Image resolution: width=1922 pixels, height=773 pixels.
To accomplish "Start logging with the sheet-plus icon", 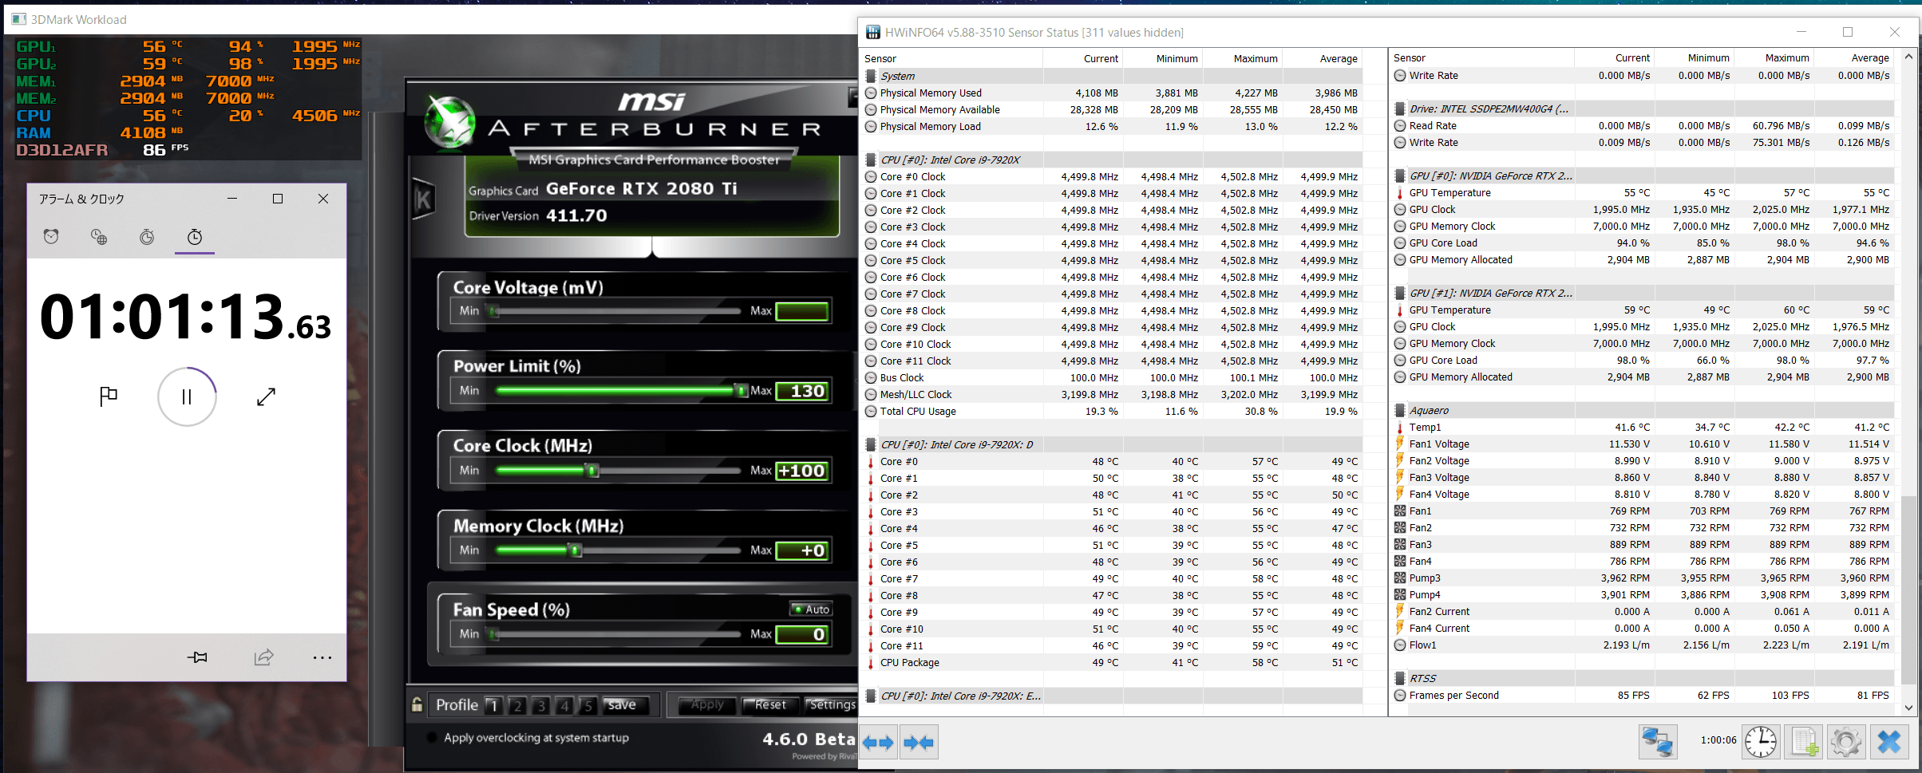I will pyautogui.click(x=1804, y=742).
